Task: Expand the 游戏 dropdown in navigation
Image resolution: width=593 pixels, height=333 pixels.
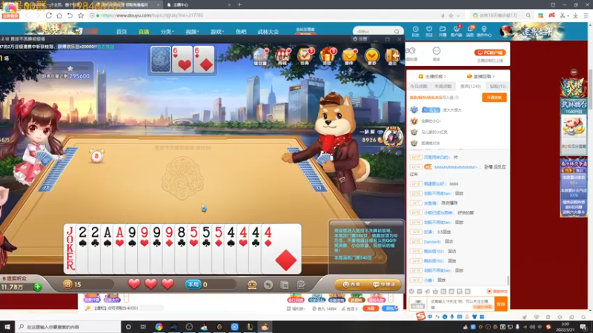Action: click(x=216, y=32)
